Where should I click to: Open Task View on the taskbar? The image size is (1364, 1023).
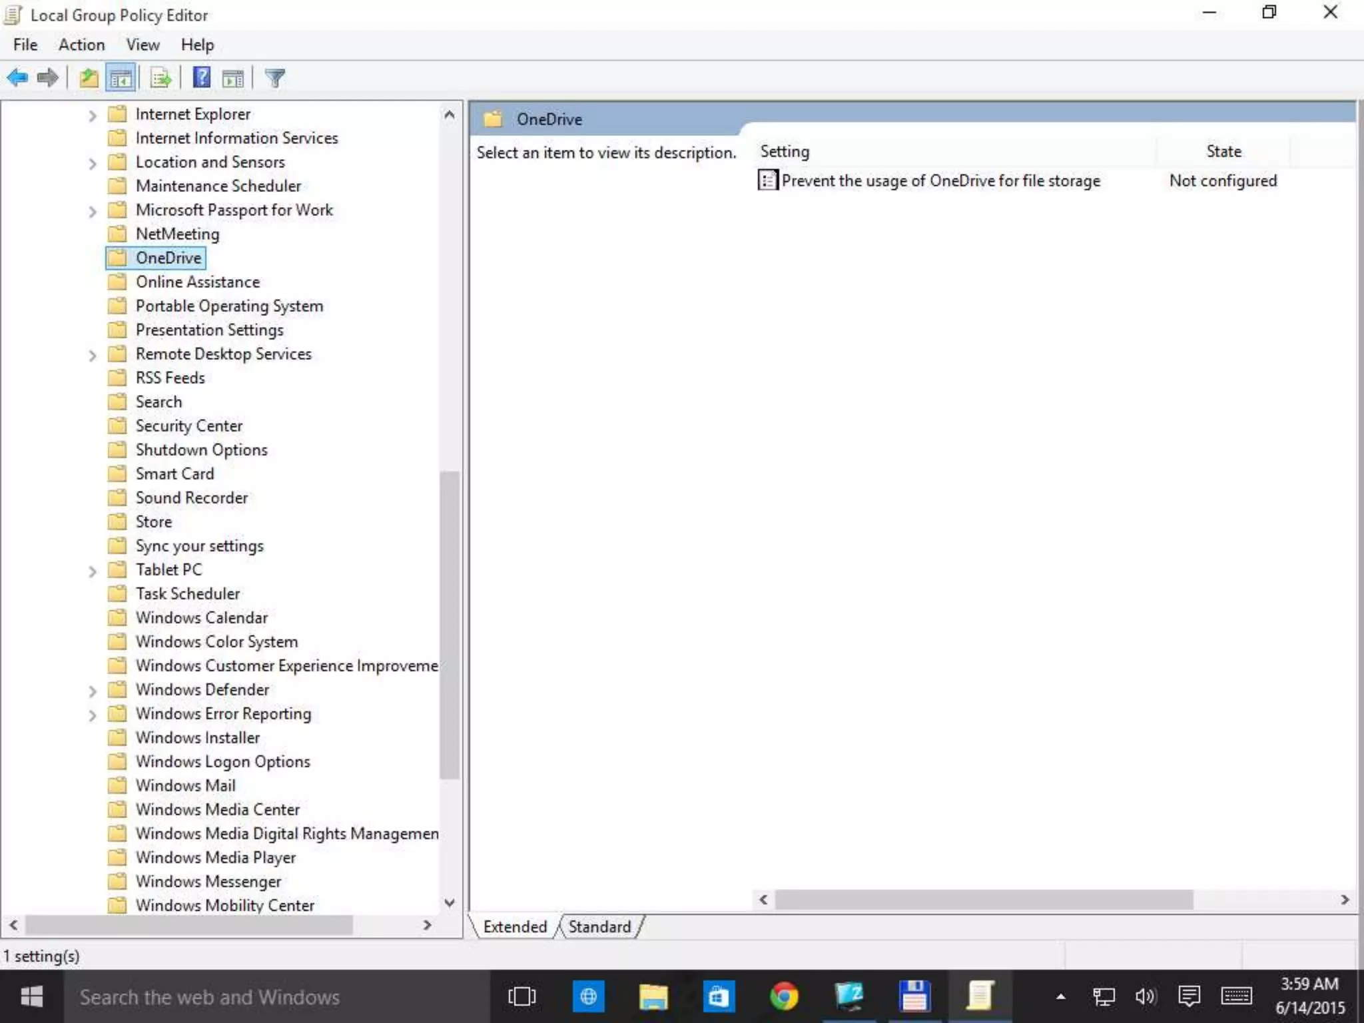coord(521,996)
